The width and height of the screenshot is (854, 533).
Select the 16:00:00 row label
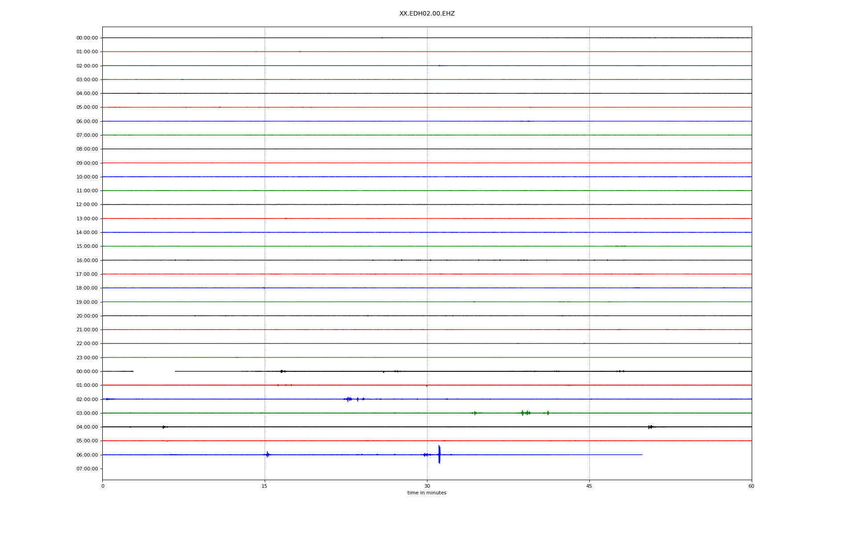tap(87, 260)
